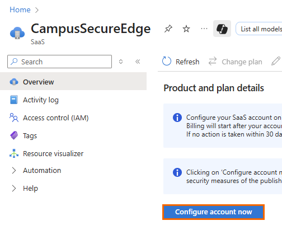Click the info icon beside security measures notice
Viewport: 282px width, 230px height.
click(x=177, y=172)
